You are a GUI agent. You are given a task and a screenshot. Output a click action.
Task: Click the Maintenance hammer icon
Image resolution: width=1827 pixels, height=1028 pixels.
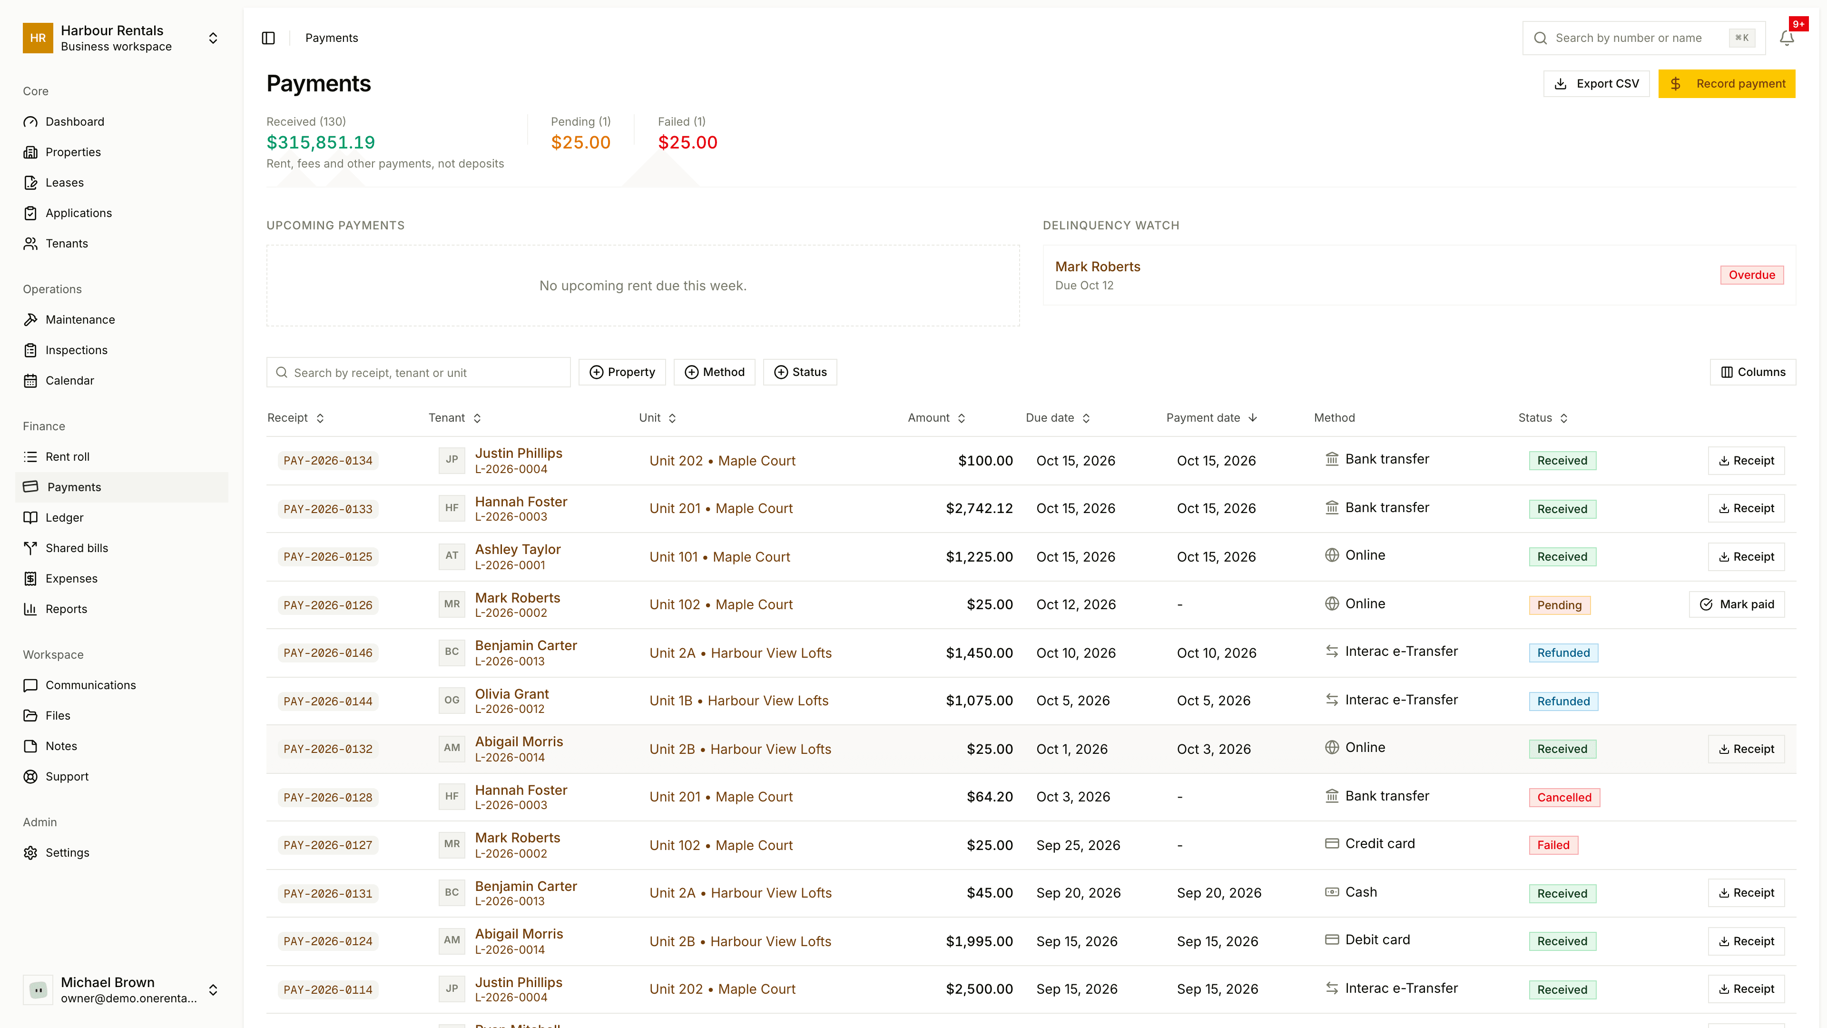30,319
